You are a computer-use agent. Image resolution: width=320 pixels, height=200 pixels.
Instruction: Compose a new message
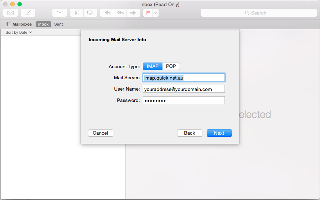tap(28, 13)
